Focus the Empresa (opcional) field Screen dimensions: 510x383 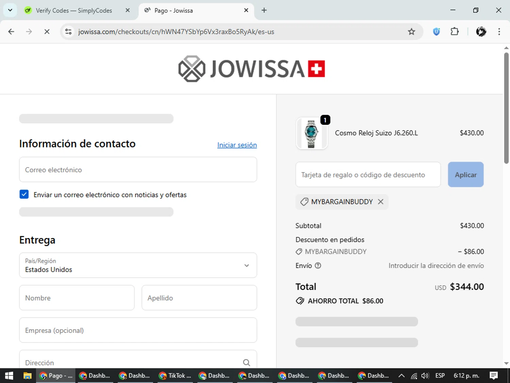(x=138, y=330)
